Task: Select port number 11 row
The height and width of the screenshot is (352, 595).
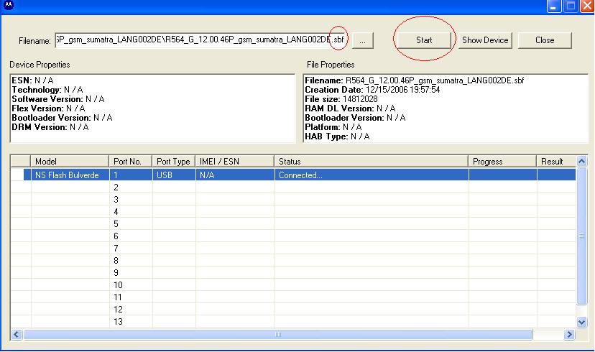Action: click(x=293, y=297)
